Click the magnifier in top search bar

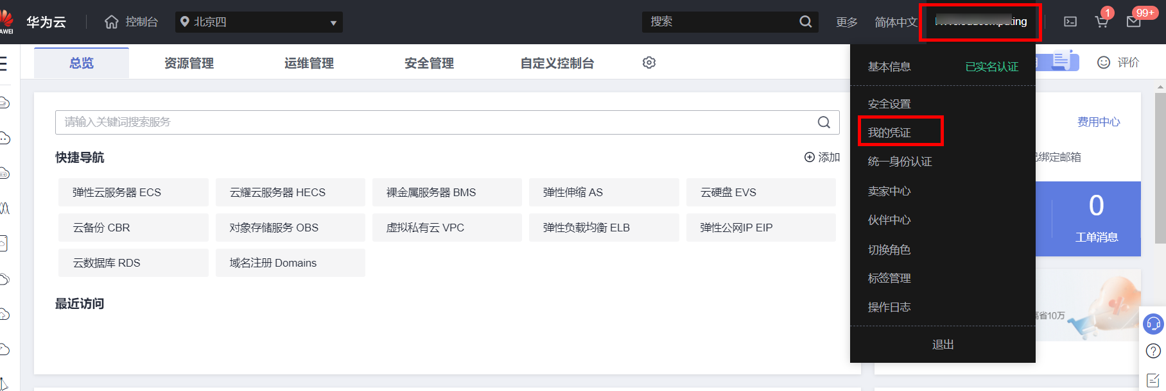[x=805, y=22]
